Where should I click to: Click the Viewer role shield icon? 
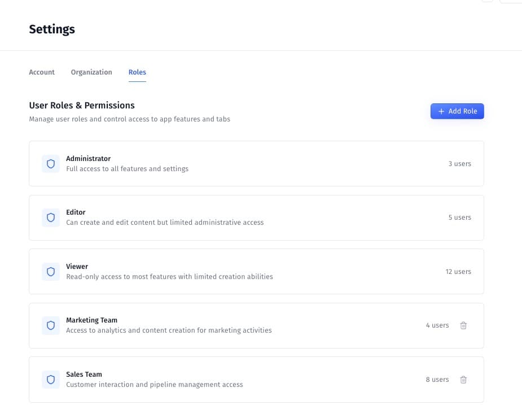pos(51,272)
